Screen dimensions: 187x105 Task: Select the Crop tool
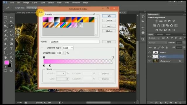pyautogui.click(x=5, y=26)
